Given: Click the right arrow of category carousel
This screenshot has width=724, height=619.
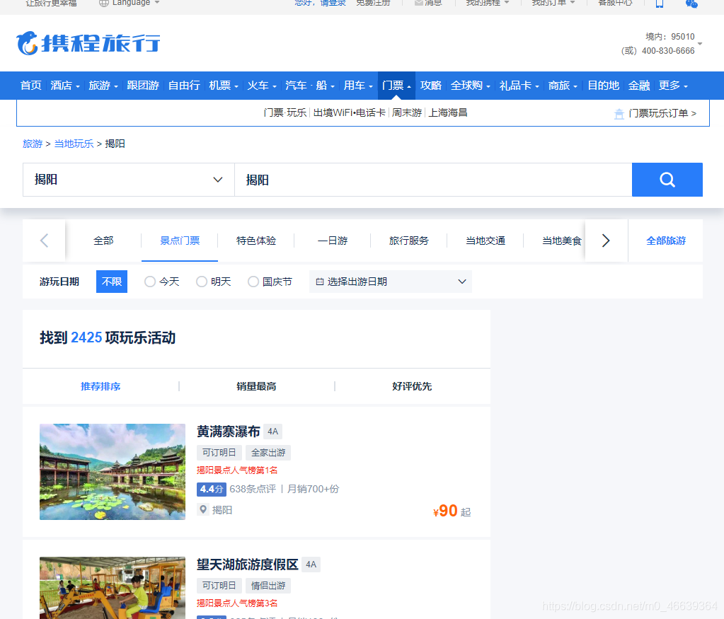Looking at the screenshot, I should 607,241.
